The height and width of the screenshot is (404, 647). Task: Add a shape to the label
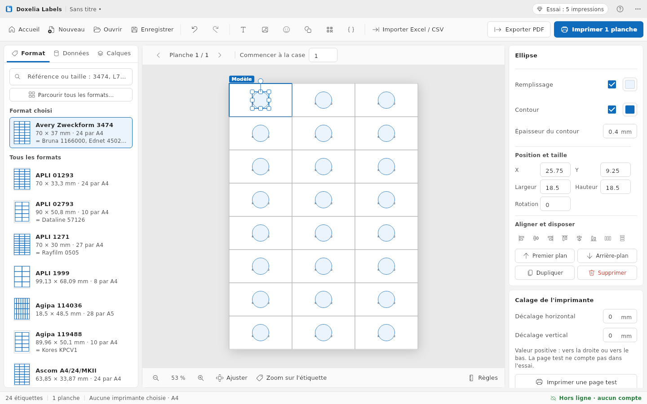(x=308, y=30)
